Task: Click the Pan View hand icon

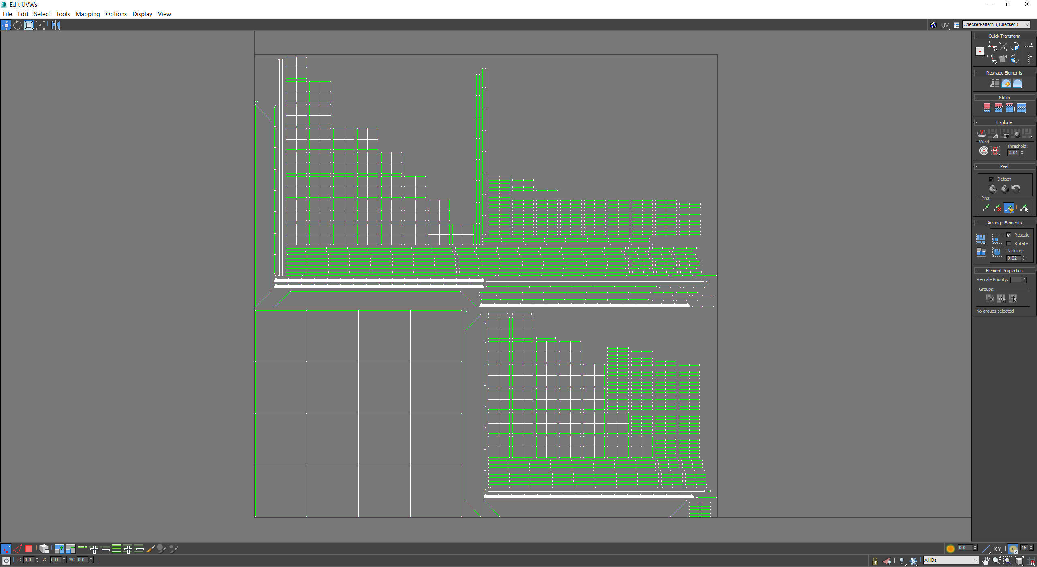Action: click(985, 561)
